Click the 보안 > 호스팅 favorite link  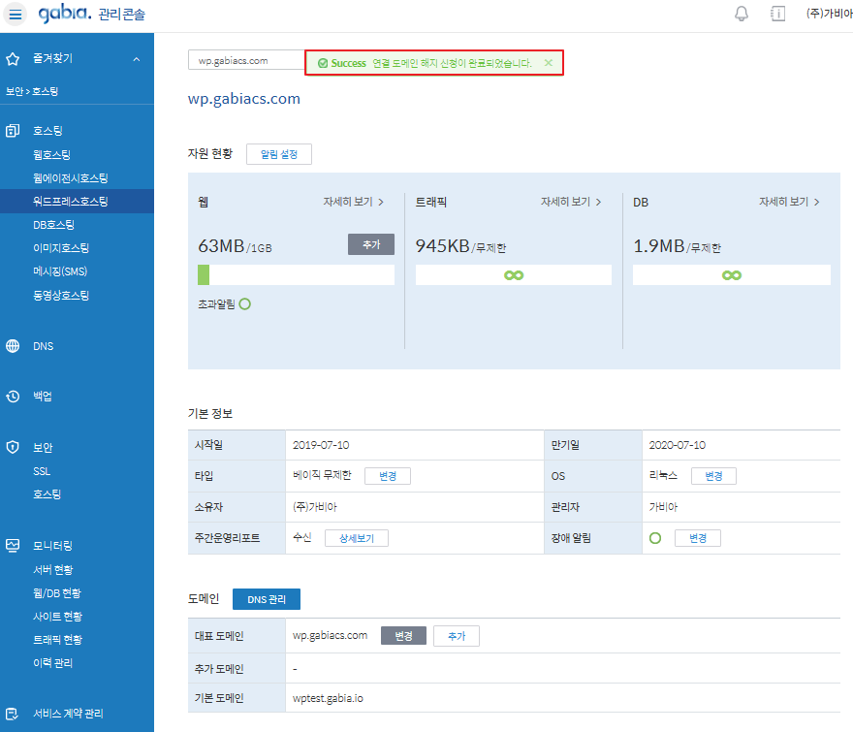coord(32,91)
